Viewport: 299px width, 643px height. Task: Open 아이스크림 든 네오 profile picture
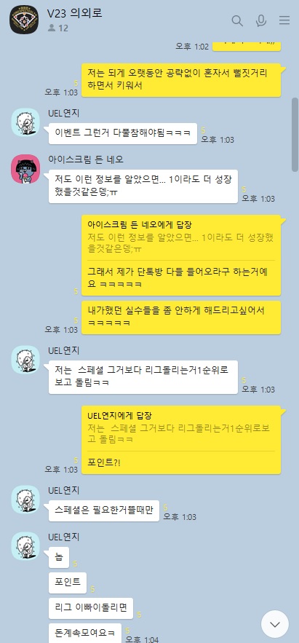point(25,169)
